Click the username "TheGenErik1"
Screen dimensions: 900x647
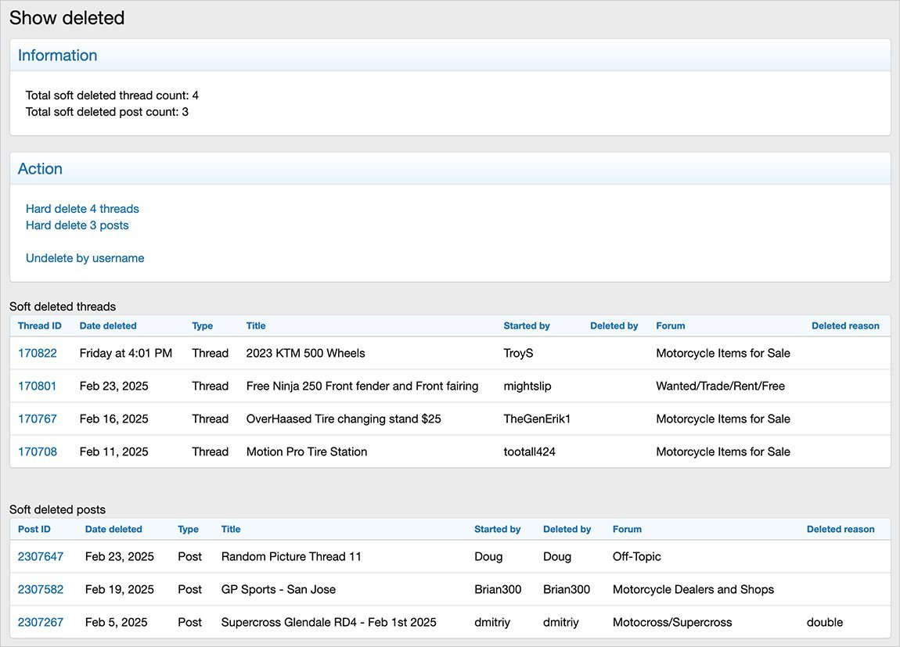pyautogui.click(x=537, y=419)
